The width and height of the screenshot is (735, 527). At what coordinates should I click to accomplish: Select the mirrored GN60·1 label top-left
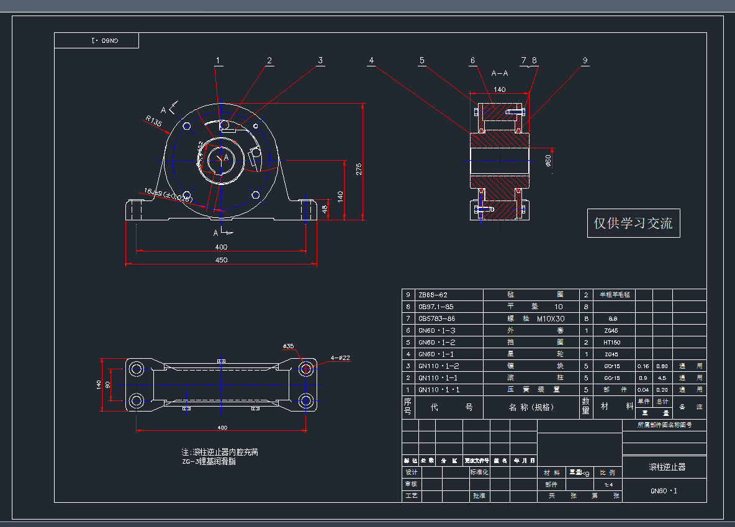[97, 41]
